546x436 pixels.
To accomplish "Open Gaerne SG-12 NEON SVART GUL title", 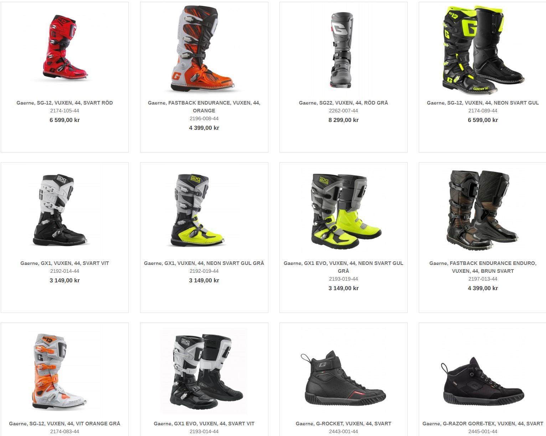I will pos(483,103).
